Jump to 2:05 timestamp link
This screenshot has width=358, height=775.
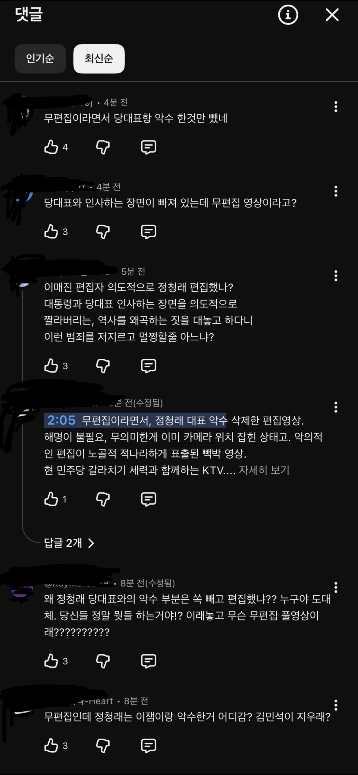[x=61, y=420]
